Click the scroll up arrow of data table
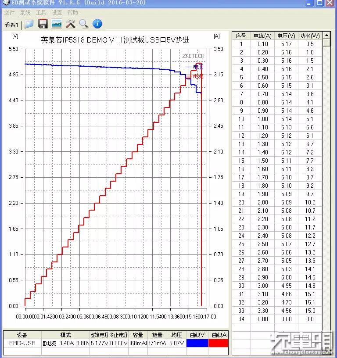 pyautogui.click(x=327, y=36)
